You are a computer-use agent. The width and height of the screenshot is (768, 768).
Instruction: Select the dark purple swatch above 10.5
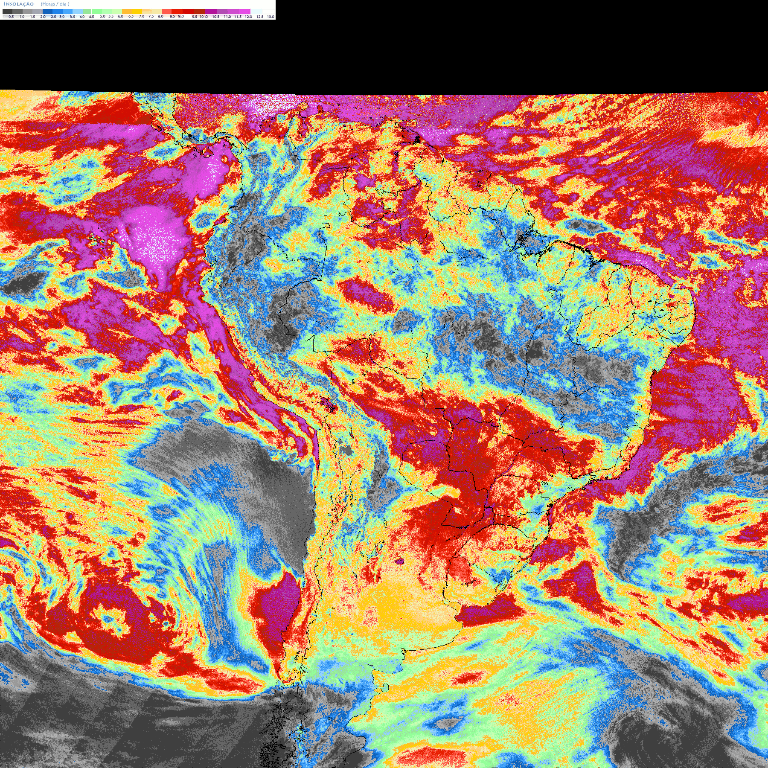[211, 12]
